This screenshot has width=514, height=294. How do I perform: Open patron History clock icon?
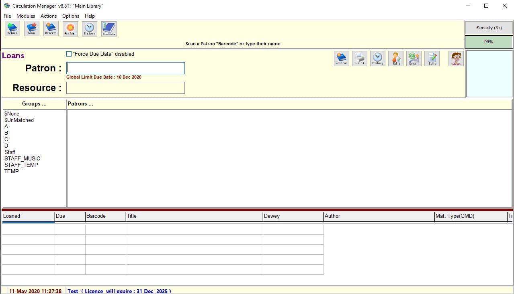click(378, 59)
